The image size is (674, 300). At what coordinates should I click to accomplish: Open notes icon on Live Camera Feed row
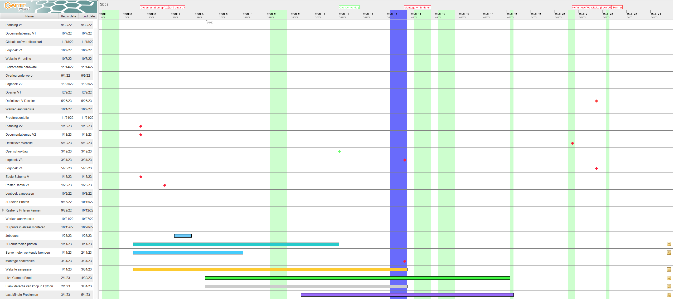tap(669, 278)
